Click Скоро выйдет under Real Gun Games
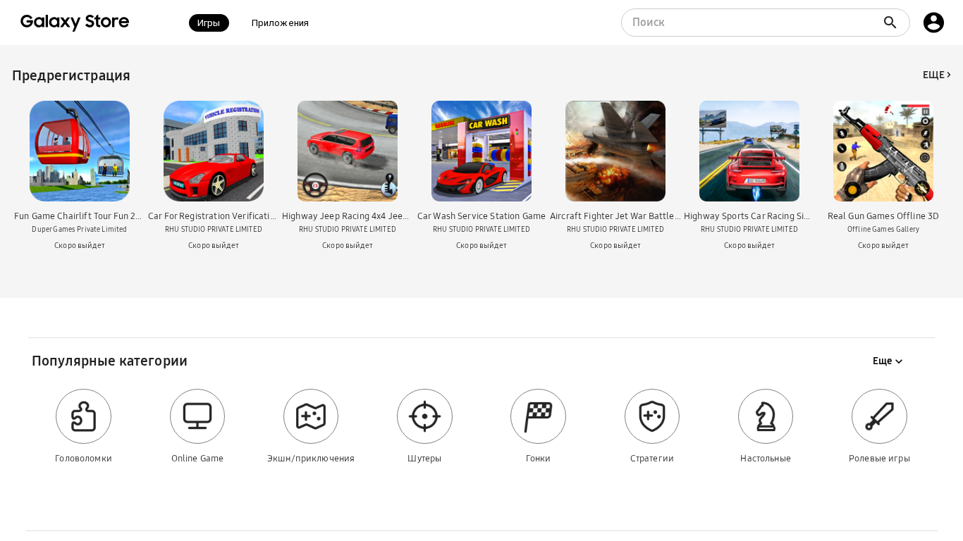The height and width of the screenshot is (541, 963). click(883, 246)
